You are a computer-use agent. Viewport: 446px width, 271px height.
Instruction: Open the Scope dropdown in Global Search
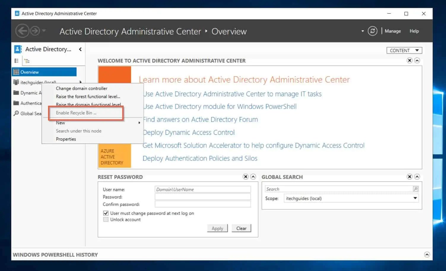pos(415,198)
